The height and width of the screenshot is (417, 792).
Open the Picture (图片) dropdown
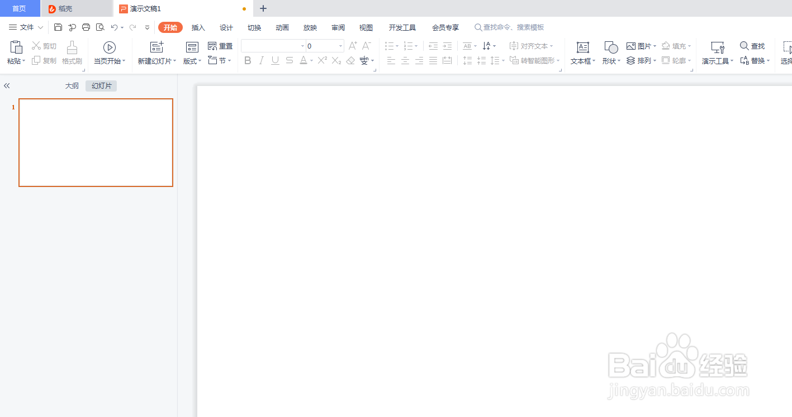click(641, 46)
